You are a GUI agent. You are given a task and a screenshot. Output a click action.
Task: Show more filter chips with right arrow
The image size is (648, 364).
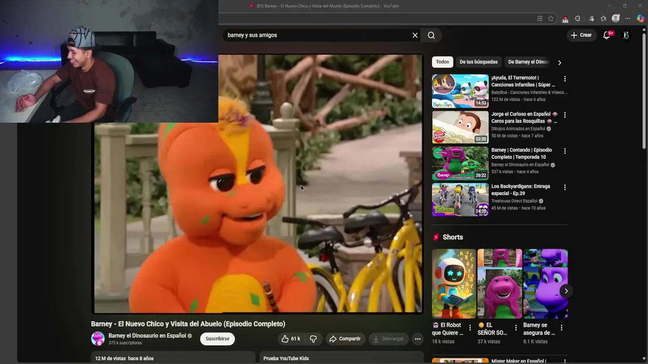pyautogui.click(x=559, y=62)
